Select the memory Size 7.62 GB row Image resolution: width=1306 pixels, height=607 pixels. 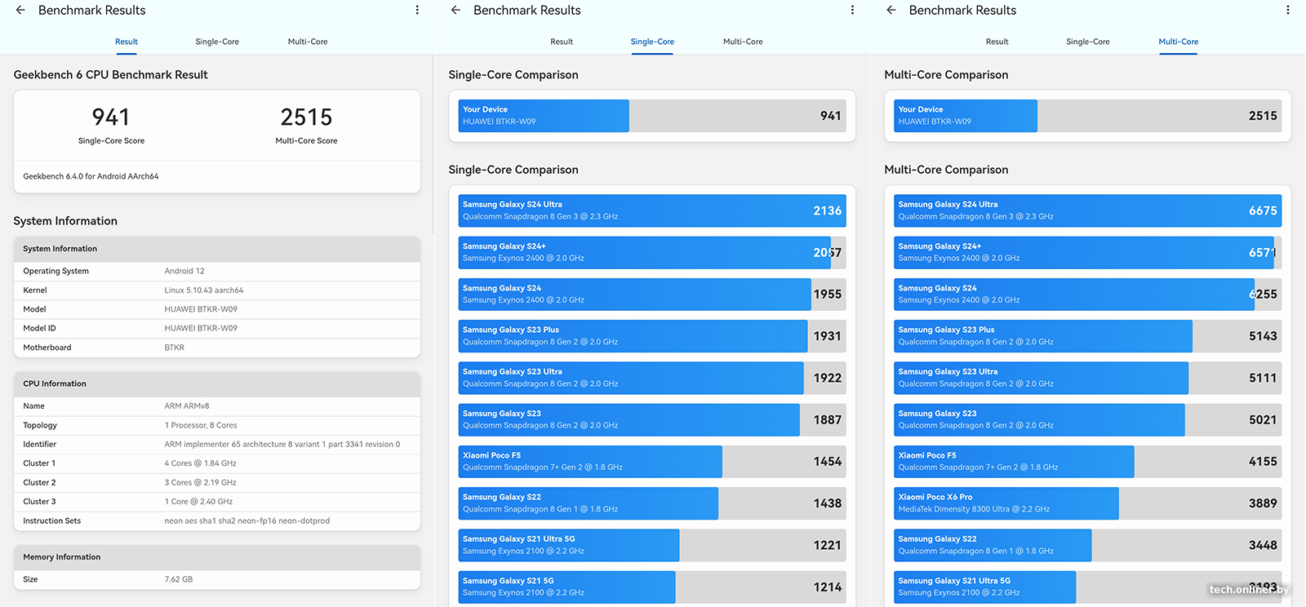[x=217, y=579]
